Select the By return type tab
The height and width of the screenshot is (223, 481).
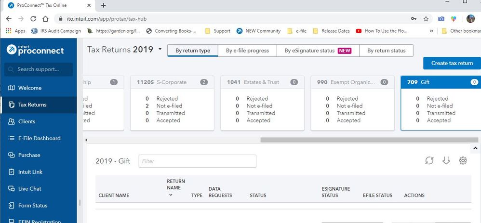click(x=193, y=51)
